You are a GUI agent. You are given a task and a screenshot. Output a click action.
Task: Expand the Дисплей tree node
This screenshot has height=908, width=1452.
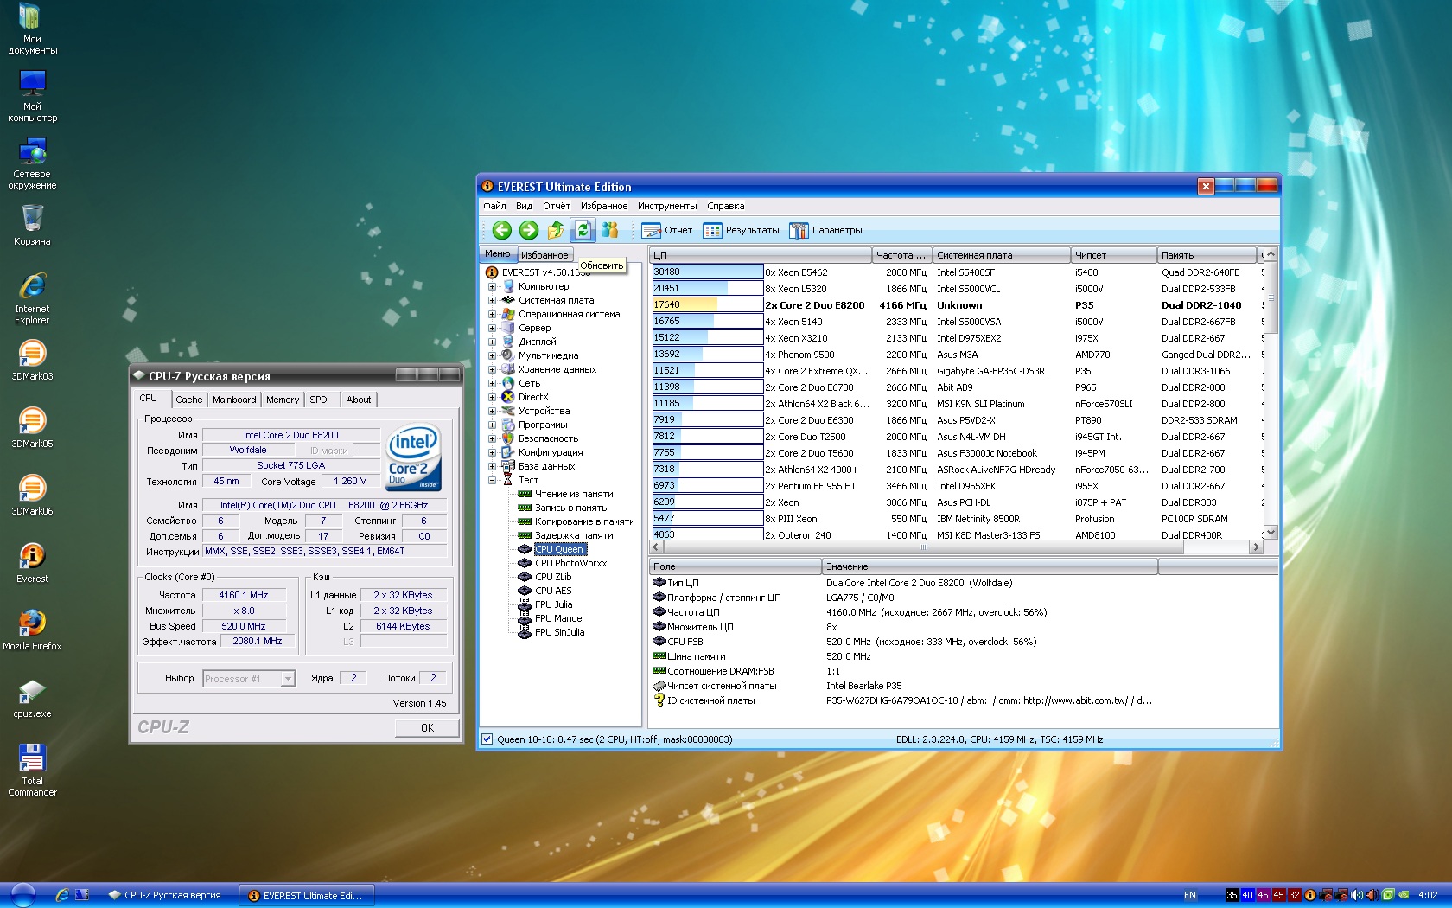coord(492,342)
